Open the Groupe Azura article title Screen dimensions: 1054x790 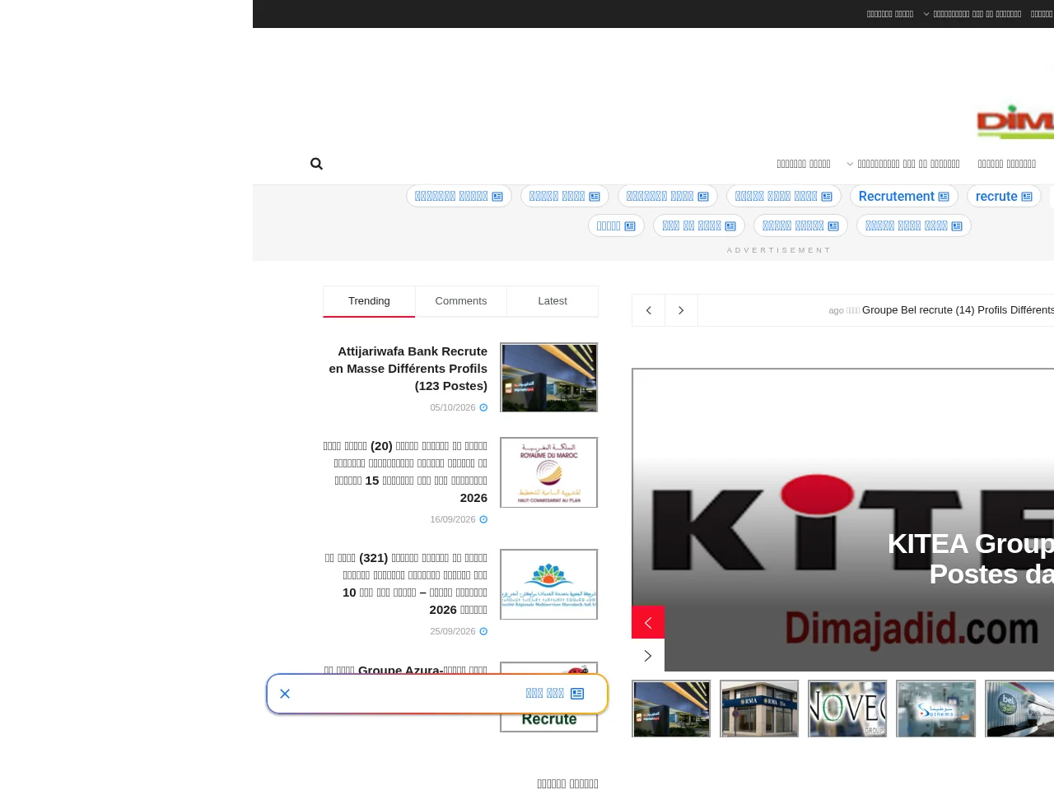click(406, 670)
